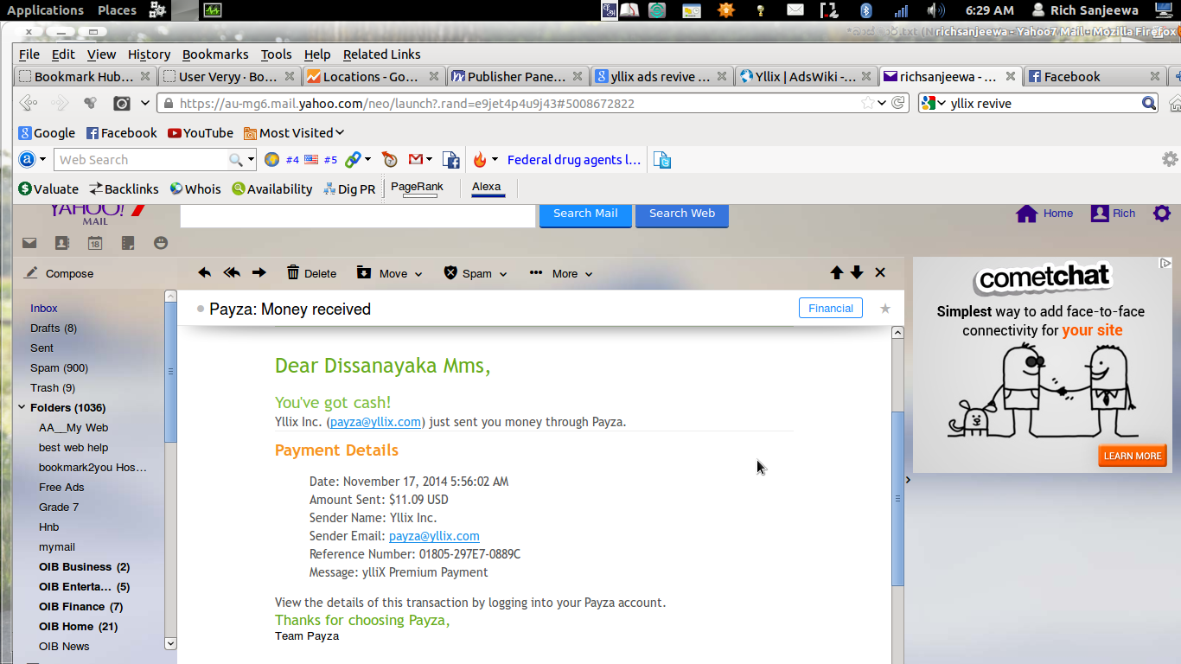The width and height of the screenshot is (1181, 664).
Task: Bookmark this page with the star icon
Action: 867,103
